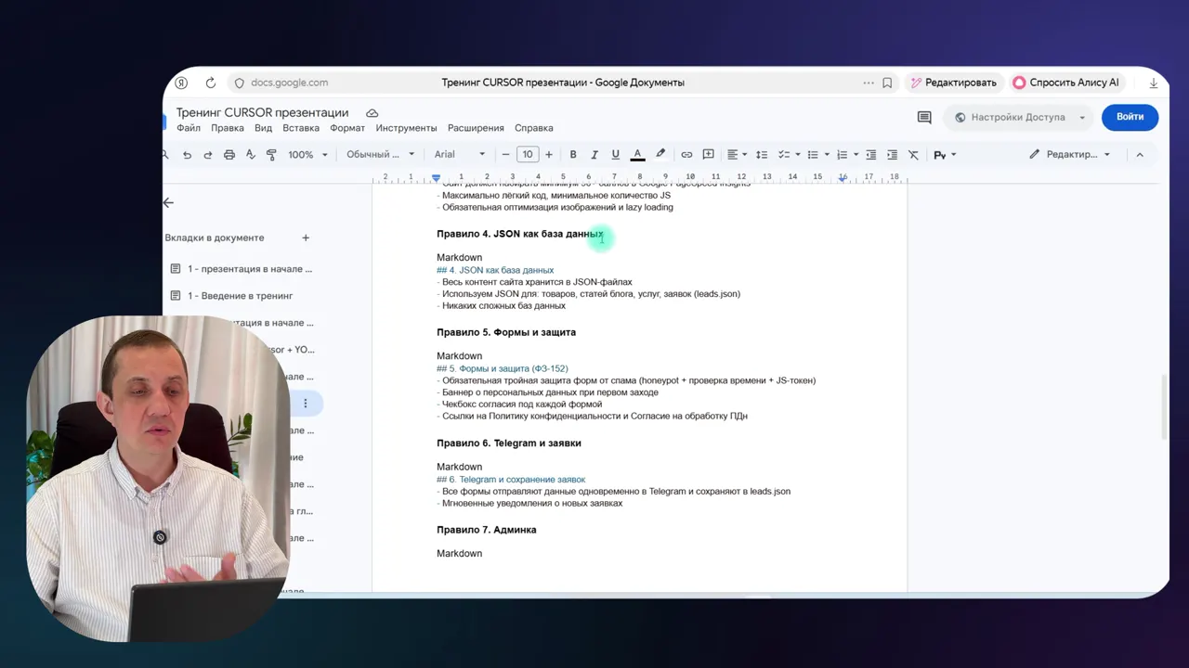
Task: Clear formatting from selected text
Action: click(x=913, y=155)
